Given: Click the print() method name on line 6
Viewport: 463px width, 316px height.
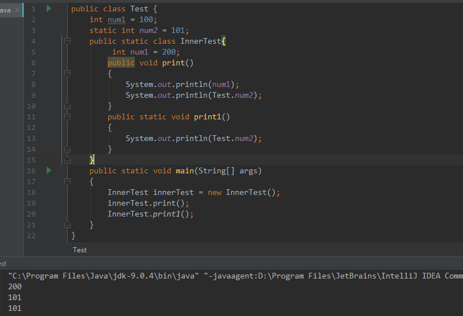Looking at the screenshot, I should pyautogui.click(x=173, y=63).
